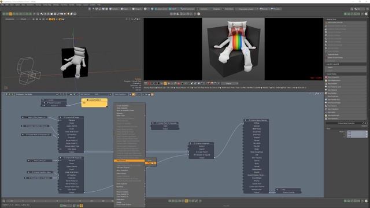The image size is (370, 208).
Task: Select the orange highlighted layout icon in the second toolbar row
Action: (x=10, y=14)
